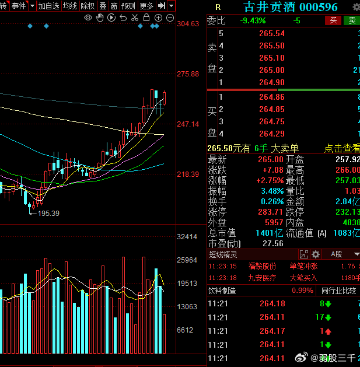The image size is (360, 367).
Task: Toggle the eye visibility icon above the chart
Action: [x=88, y=18]
